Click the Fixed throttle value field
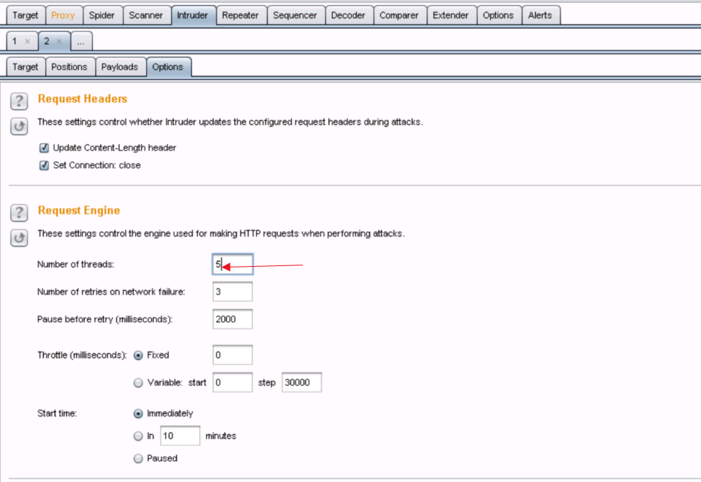The image size is (701, 482). click(233, 355)
